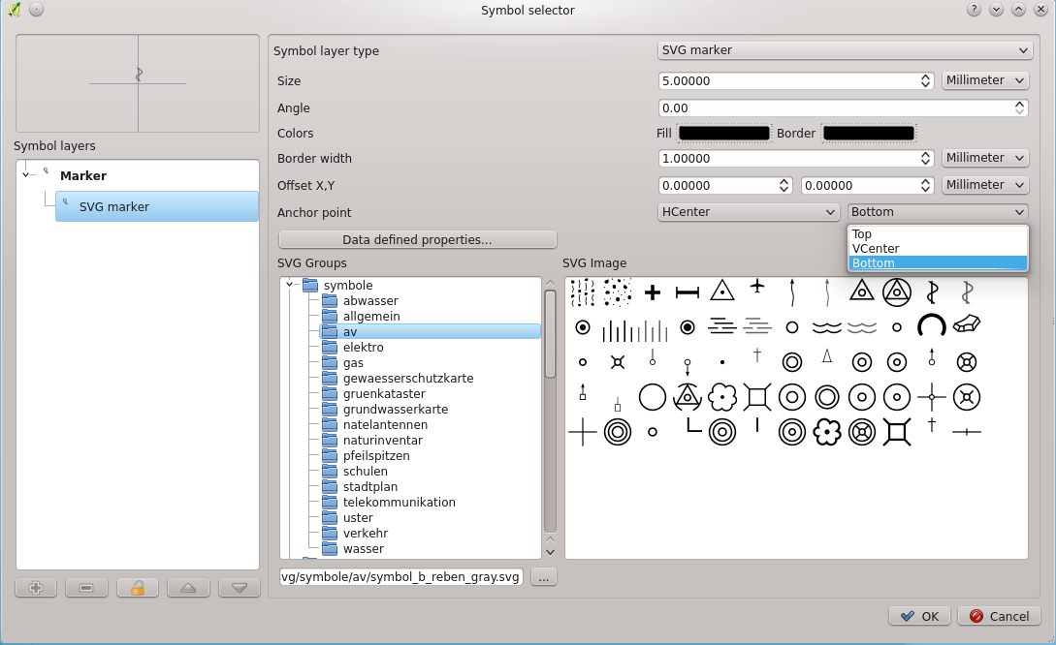
Task: Collapse the symbole folder tree
Action: tap(290, 285)
